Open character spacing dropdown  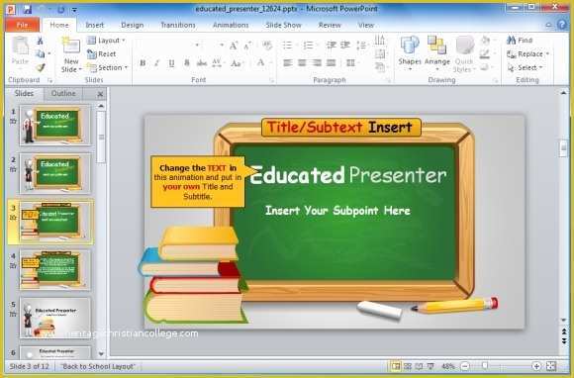218,63
